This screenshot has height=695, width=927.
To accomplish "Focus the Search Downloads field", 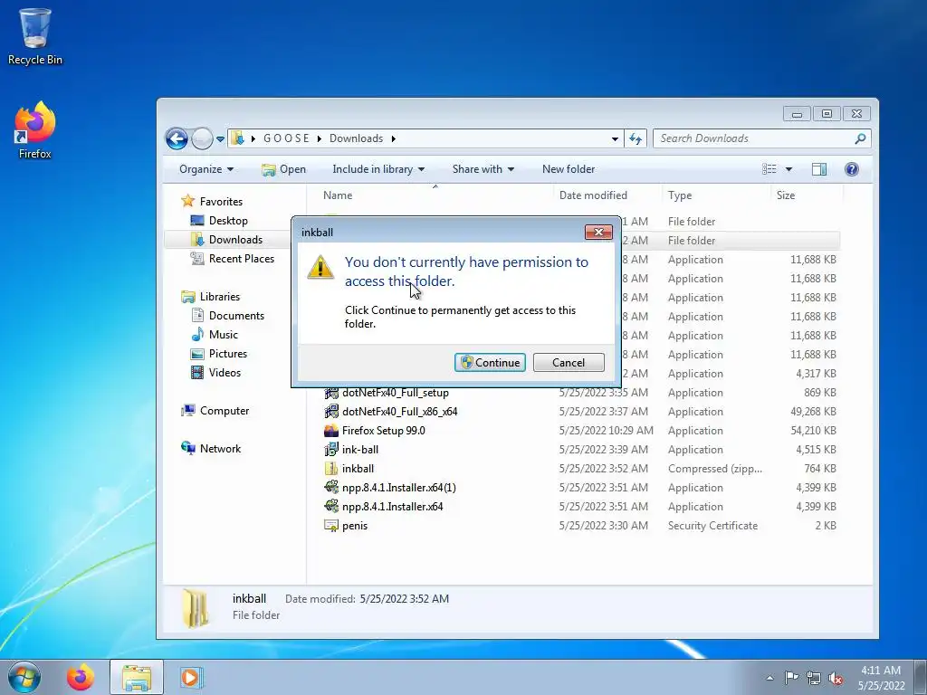I will coord(761,138).
